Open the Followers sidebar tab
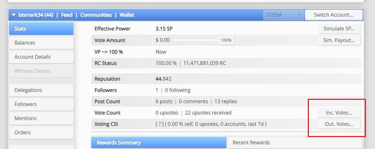Screen dimensions: 375x149 (x=41, y=104)
